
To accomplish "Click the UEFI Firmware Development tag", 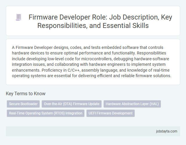I will (x=110, y=113).
